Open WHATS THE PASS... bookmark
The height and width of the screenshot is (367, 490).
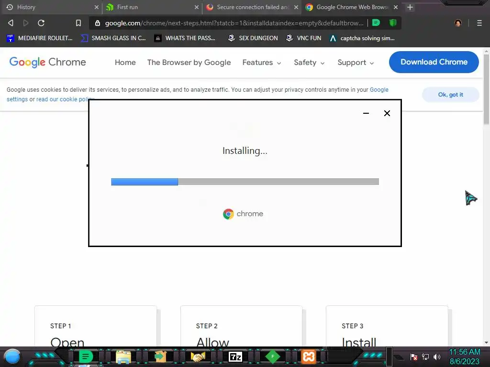click(185, 38)
